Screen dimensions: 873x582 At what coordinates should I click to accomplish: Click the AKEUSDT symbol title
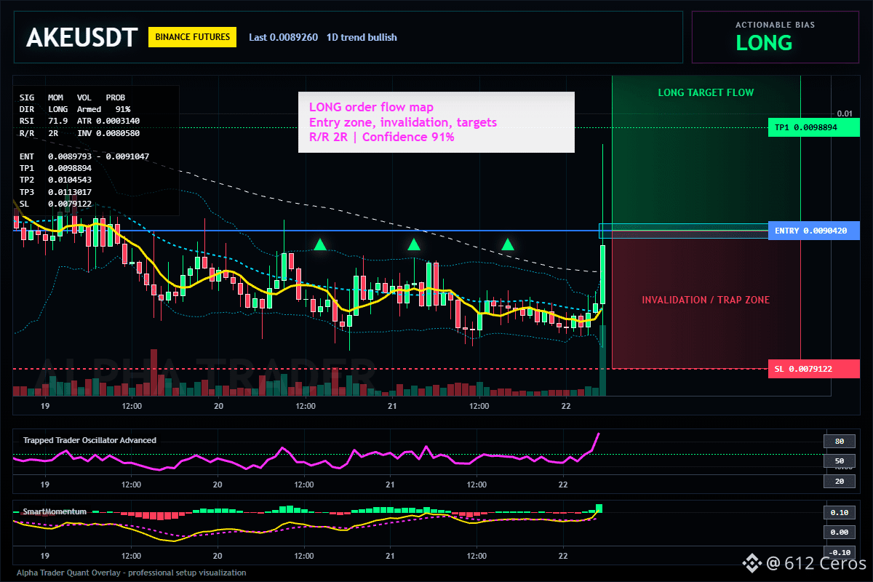[x=81, y=38]
